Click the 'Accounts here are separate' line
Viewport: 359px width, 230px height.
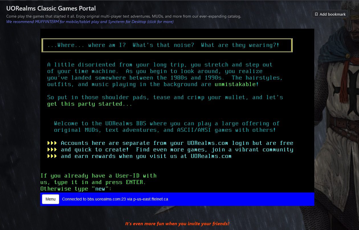(177, 143)
